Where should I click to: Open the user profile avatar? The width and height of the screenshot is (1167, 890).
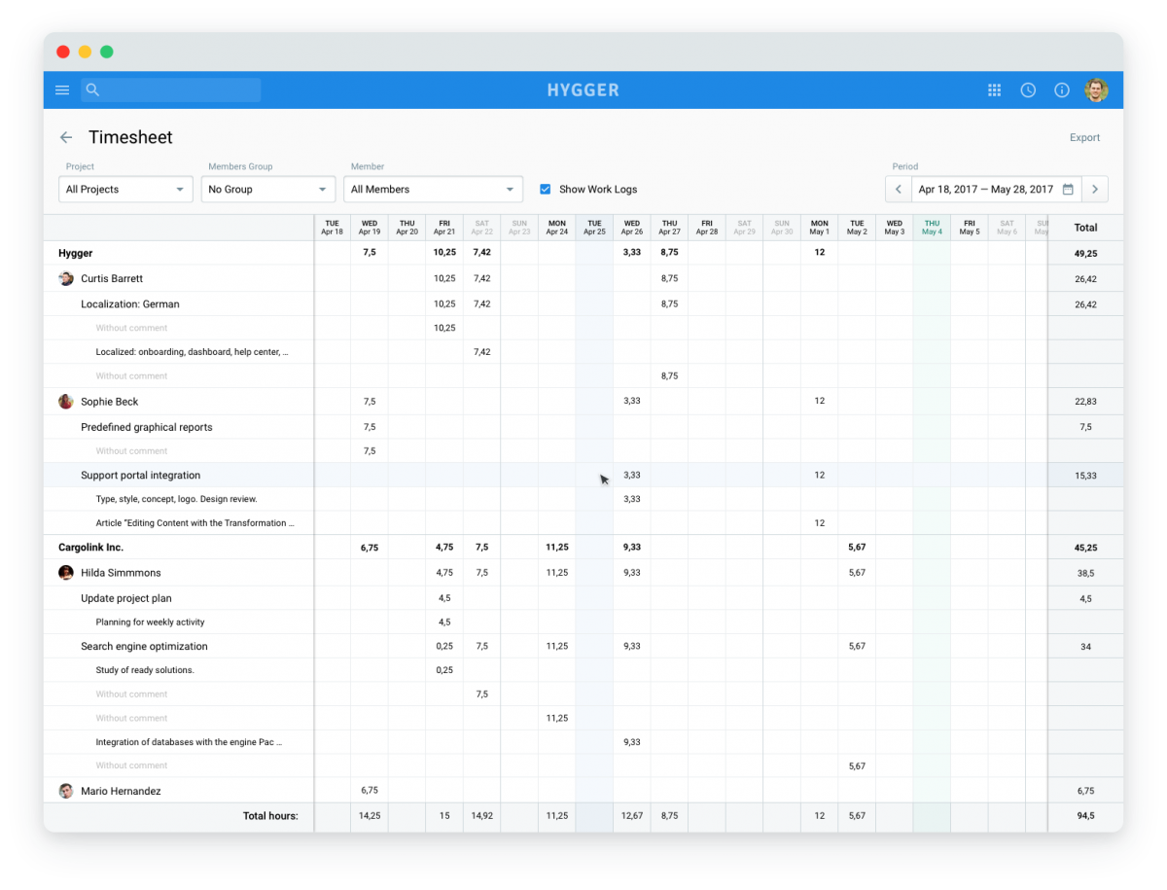point(1096,90)
